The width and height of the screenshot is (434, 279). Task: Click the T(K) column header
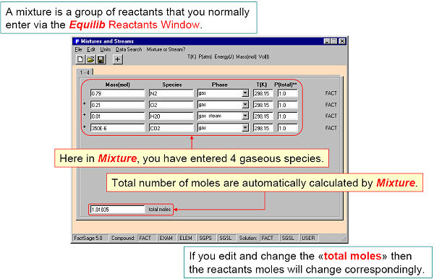click(x=262, y=85)
